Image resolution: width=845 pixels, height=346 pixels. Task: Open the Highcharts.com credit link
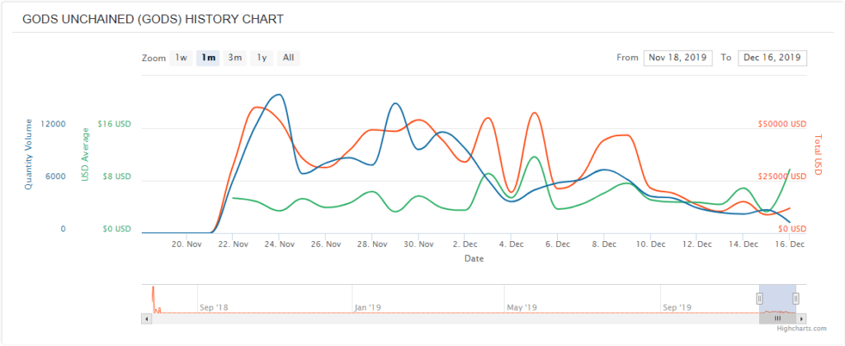pos(801,328)
